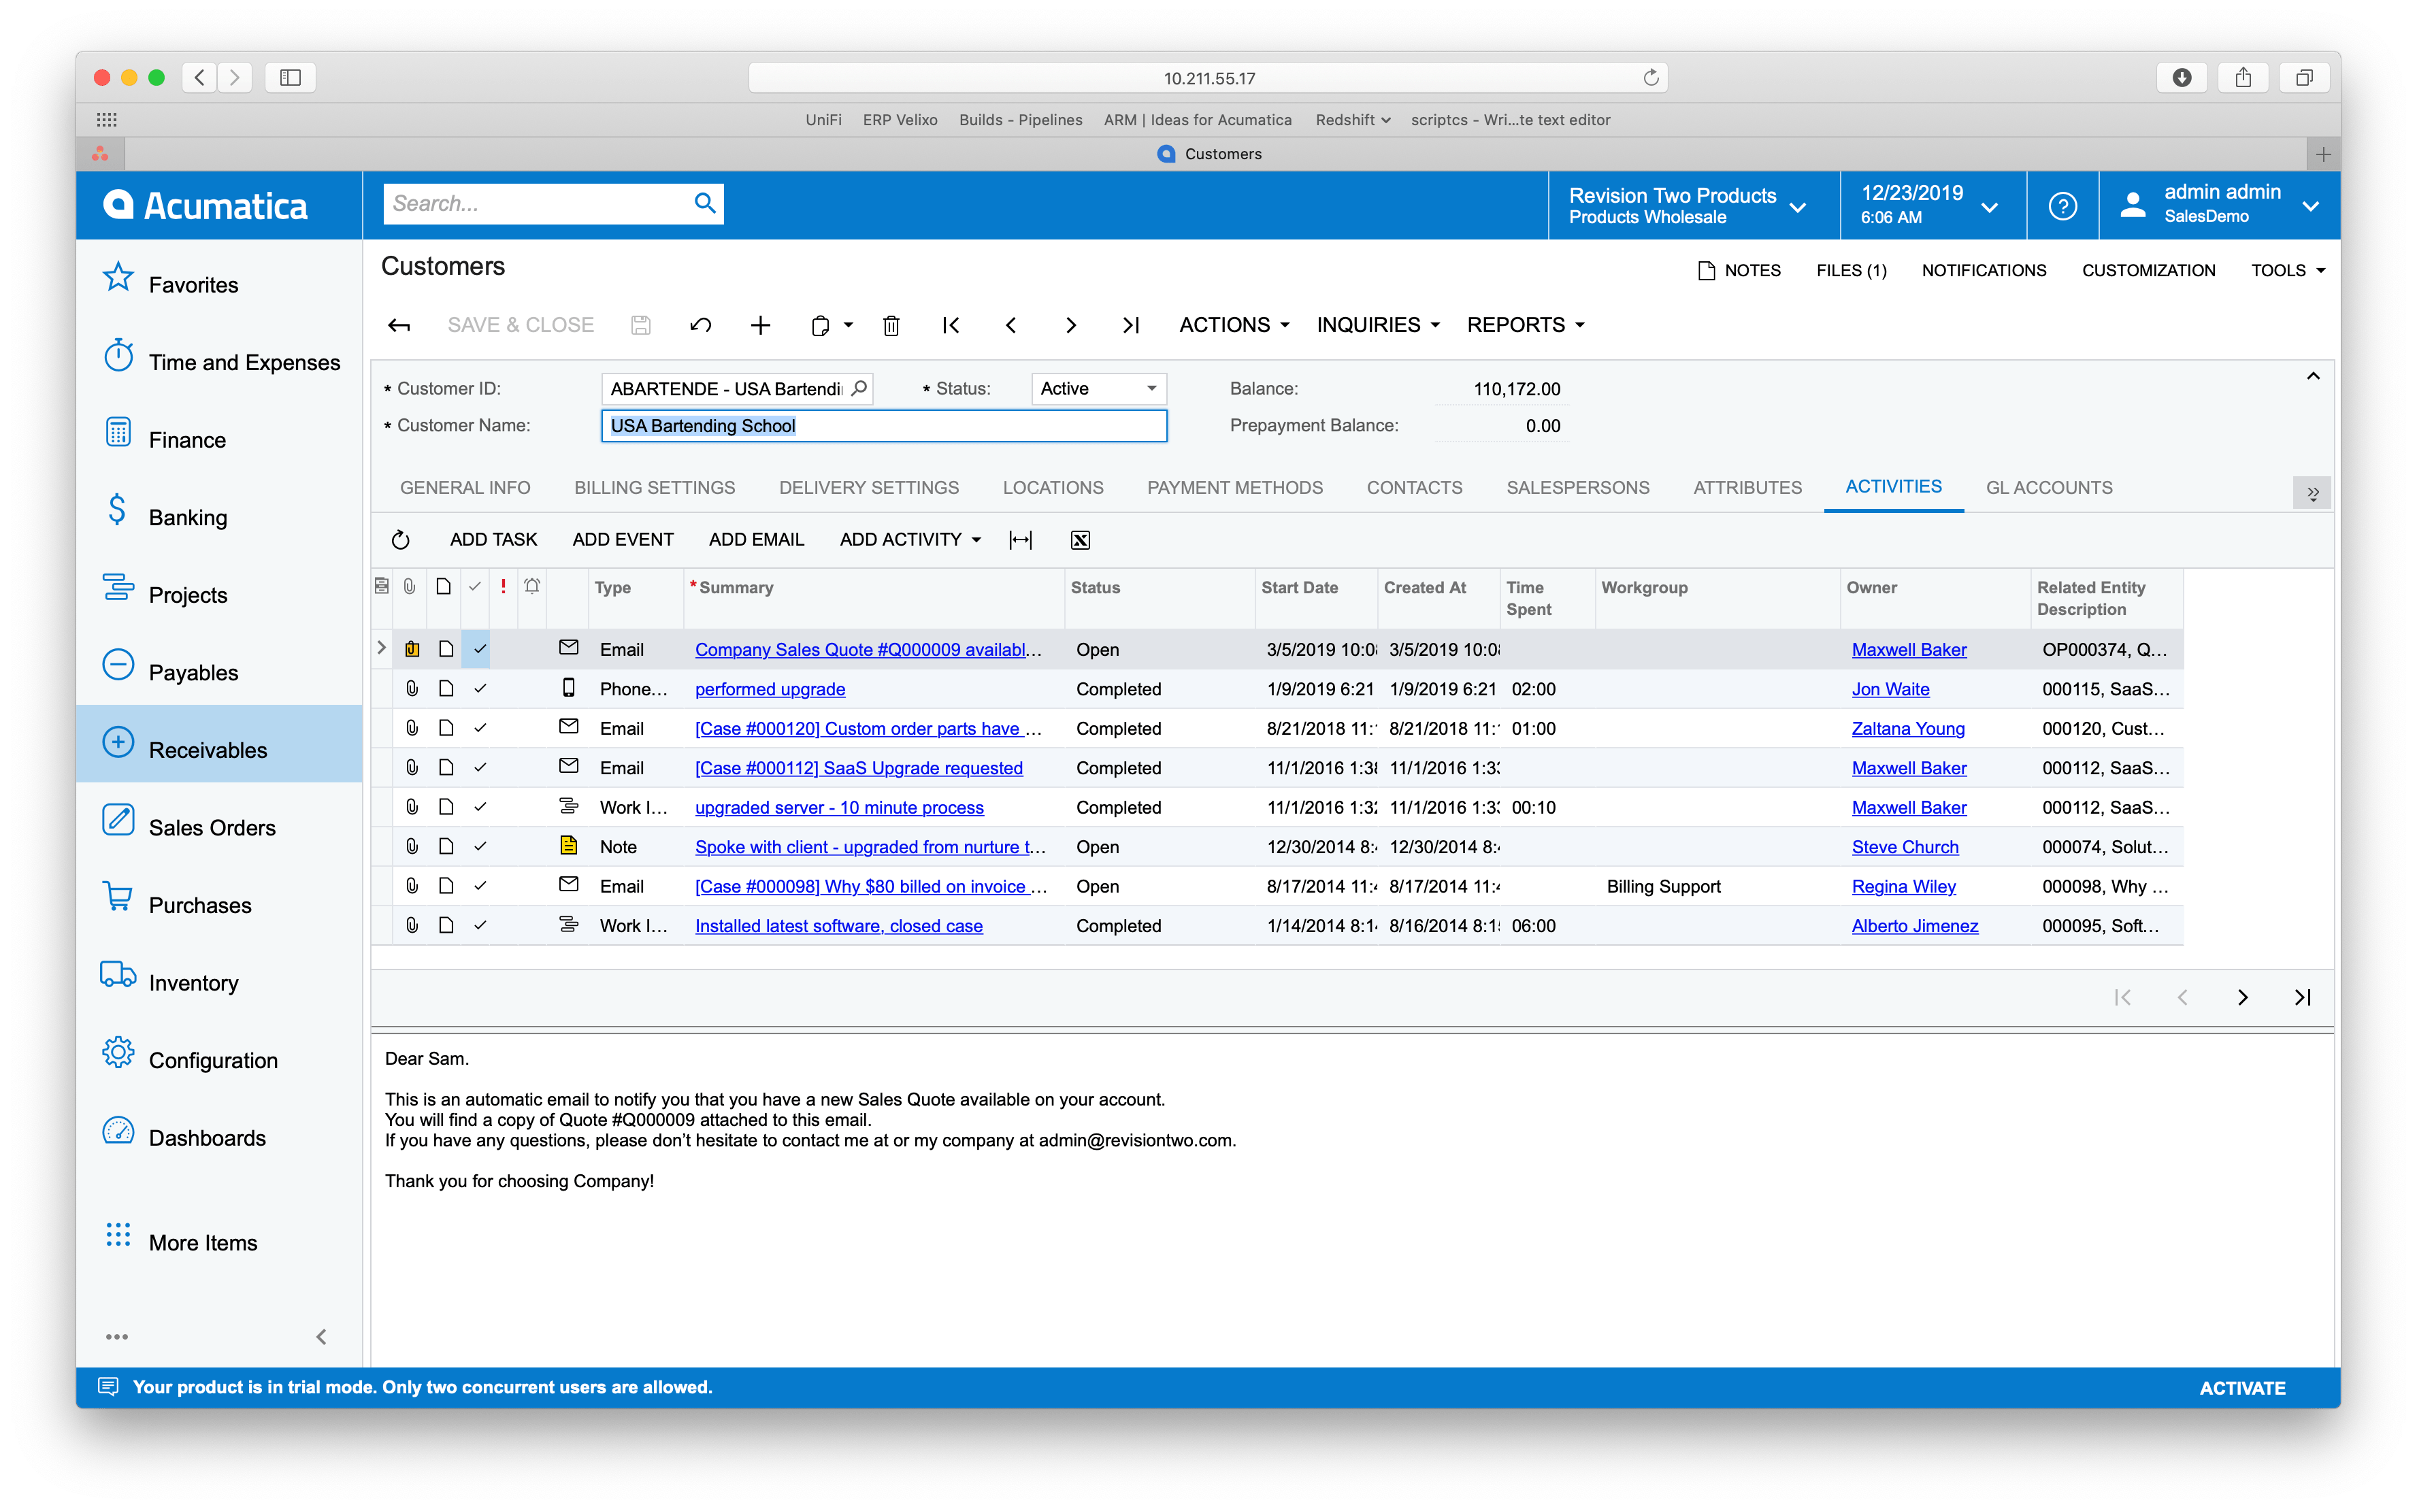Image resolution: width=2417 pixels, height=1509 pixels.
Task: Open Sales Orders in the sidebar
Action: [212, 827]
